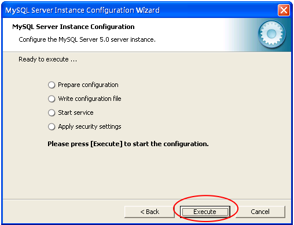Select the Write configuration file step circle
This screenshot has width=294, height=225.
[52, 99]
